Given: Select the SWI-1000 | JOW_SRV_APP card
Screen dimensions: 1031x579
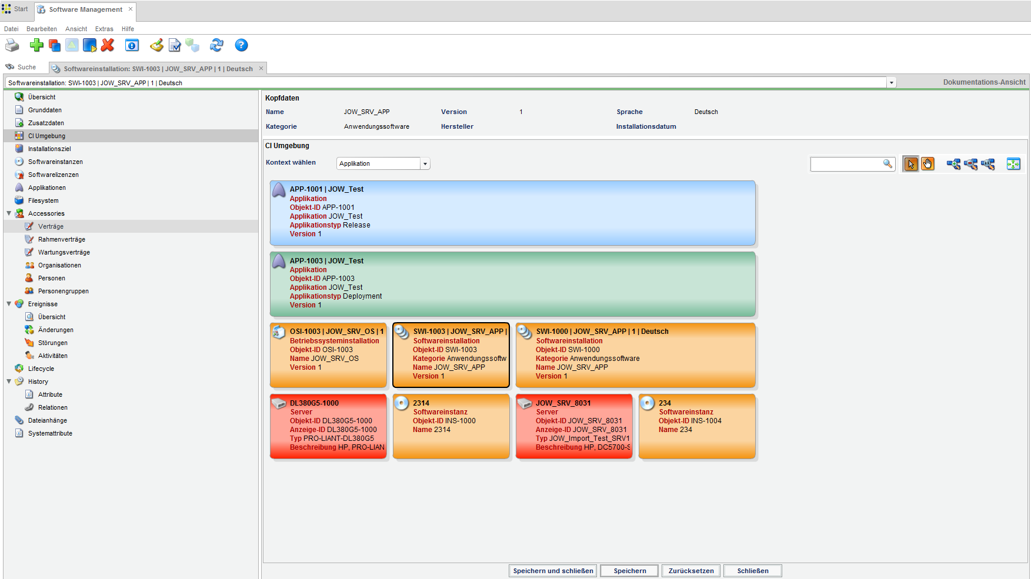Looking at the screenshot, I should click(635, 355).
